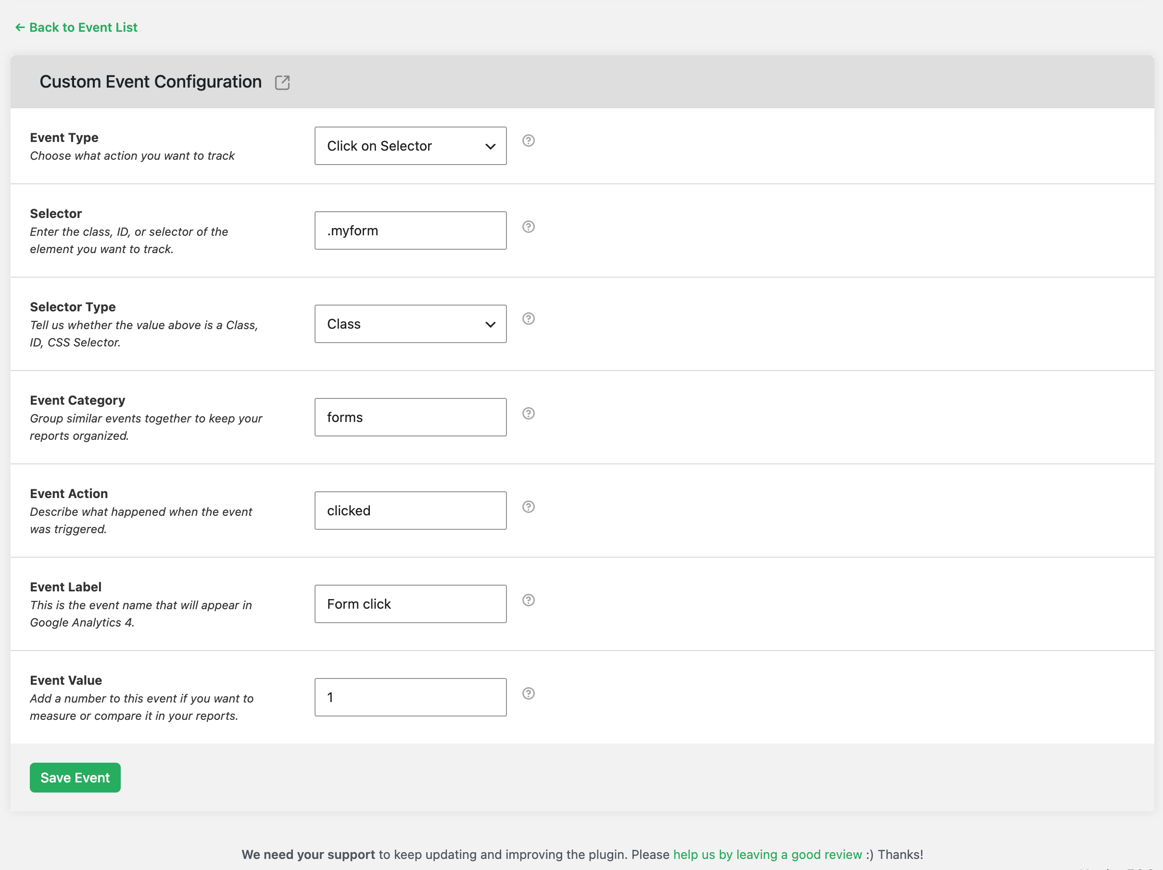Click the Selector Type label
The width and height of the screenshot is (1163, 870).
pyautogui.click(x=73, y=307)
